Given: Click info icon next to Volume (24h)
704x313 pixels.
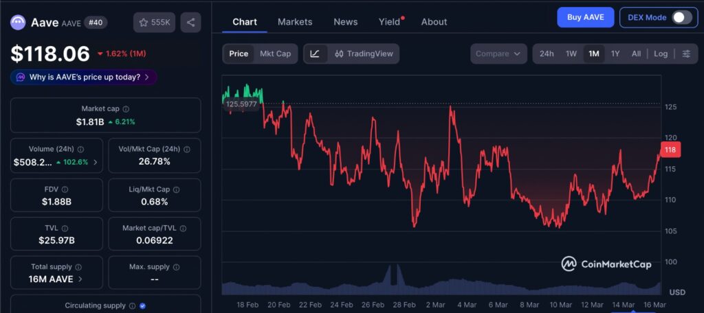Looking at the screenshot, I should coord(80,150).
